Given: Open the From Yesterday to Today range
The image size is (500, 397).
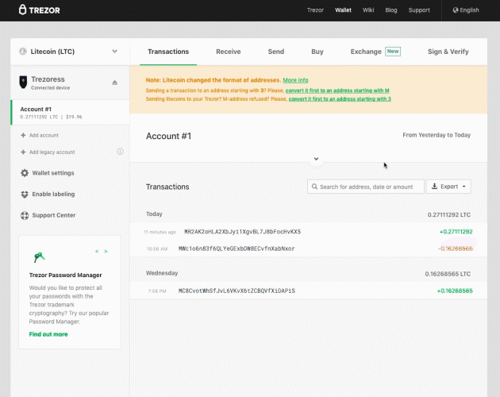Looking at the screenshot, I should tap(437, 135).
